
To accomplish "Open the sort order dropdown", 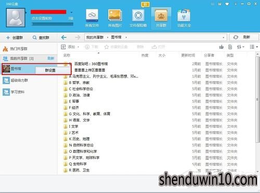I will [240, 47].
